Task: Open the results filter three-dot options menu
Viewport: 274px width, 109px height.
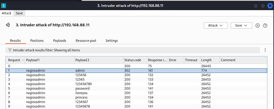Action: pyautogui.click(x=265, y=50)
